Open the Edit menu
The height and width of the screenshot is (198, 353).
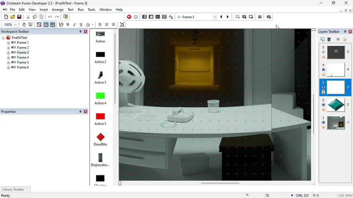point(22,10)
